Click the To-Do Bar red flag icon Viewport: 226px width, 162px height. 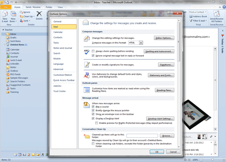click(x=223, y=36)
